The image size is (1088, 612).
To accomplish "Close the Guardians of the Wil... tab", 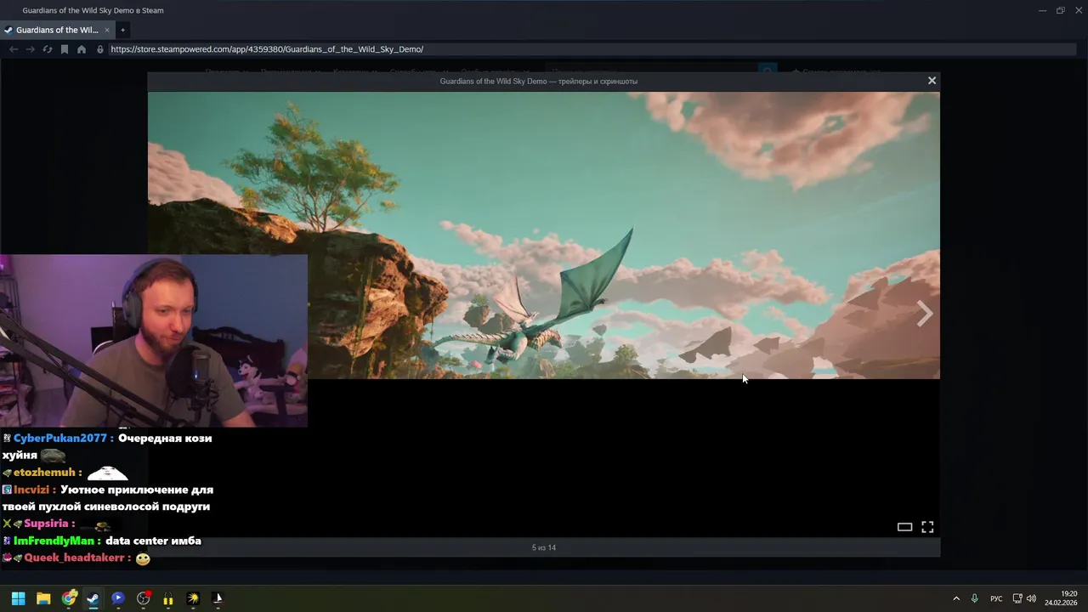I will coord(107,30).
